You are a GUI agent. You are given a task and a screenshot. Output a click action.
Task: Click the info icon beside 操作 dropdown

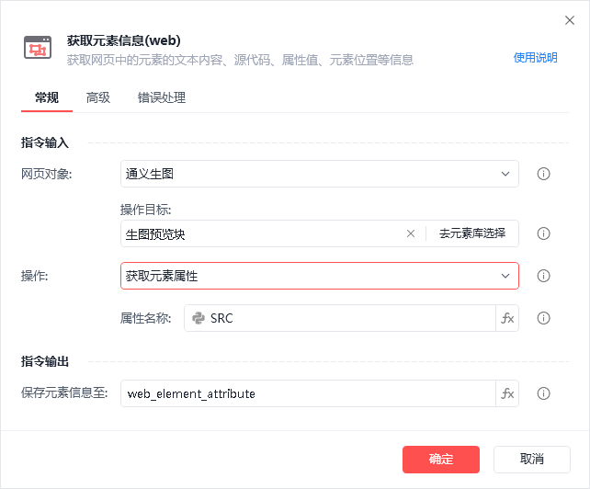[543, 276]
